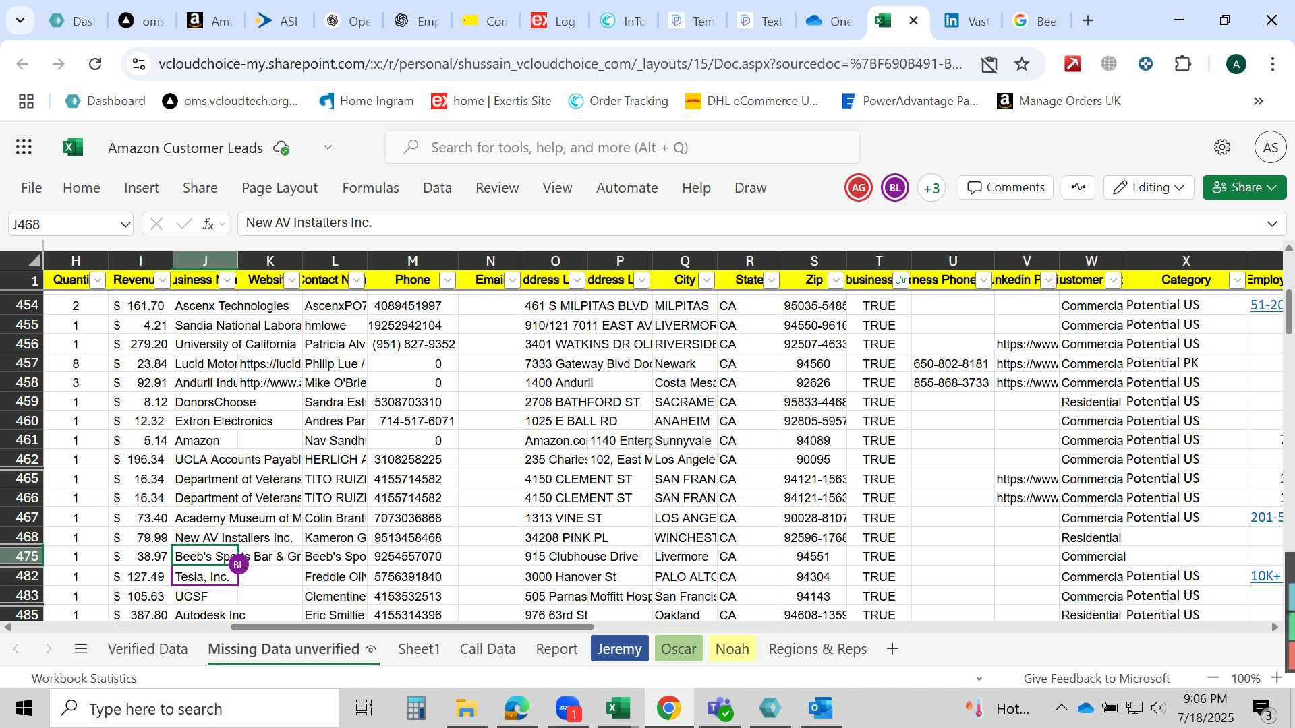Viewport: 1295px width, 728px height.
Task: Open the all sheets list icon
Action: (x=81, y=649)
